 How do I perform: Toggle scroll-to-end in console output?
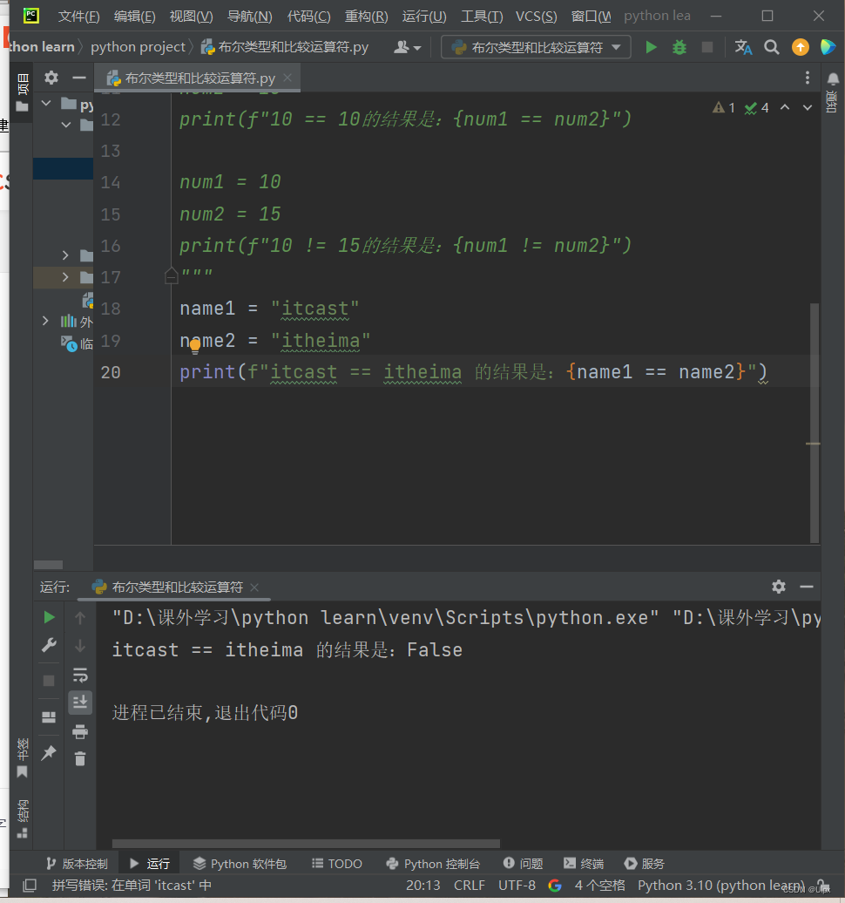click(79, 703)
